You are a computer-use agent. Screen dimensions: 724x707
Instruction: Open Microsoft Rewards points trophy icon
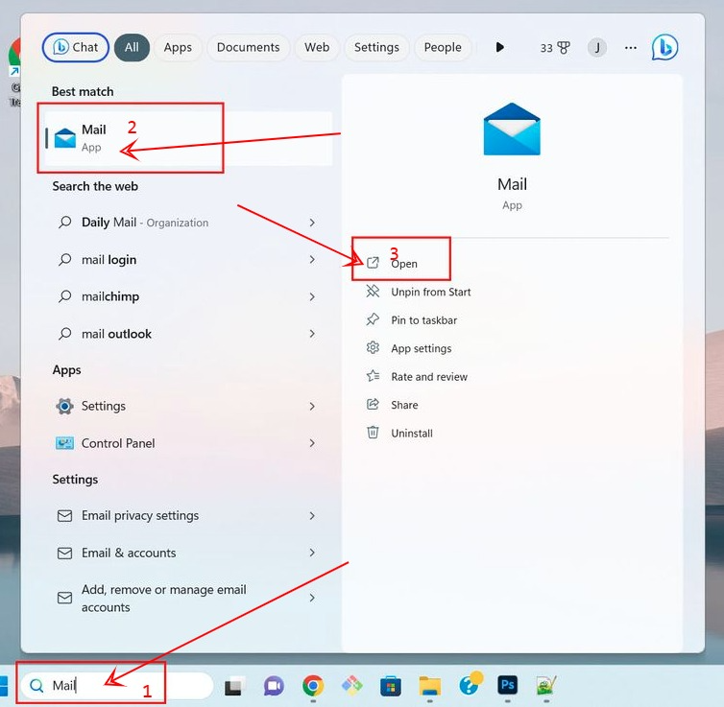tap(555, 48)
